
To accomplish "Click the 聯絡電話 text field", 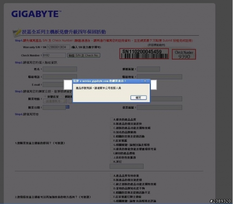I will click(x=60, y=77).
